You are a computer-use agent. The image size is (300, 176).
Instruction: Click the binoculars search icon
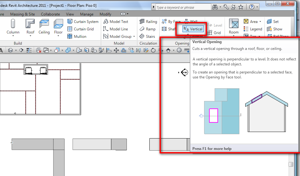(215, 7)
